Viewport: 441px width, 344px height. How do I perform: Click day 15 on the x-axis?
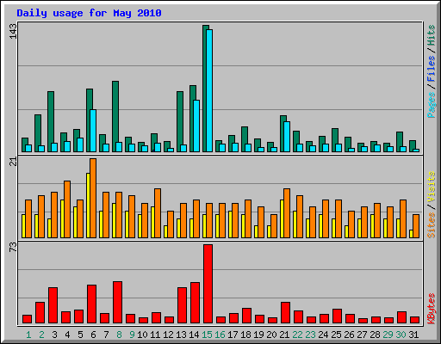coord(207,335)
